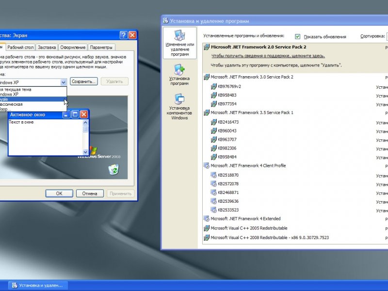The height and width of the screenshot is (291, 388).
Task: Click the icon beside .NET Framework 2.0 Service Pack 2
Action: click(207, 47)
